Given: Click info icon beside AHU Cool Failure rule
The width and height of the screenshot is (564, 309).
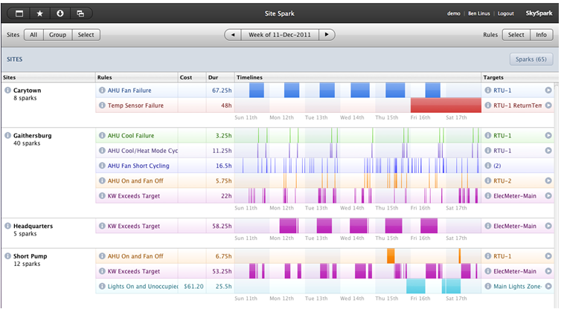Looking at the screenshot, I should click(102, 135).
